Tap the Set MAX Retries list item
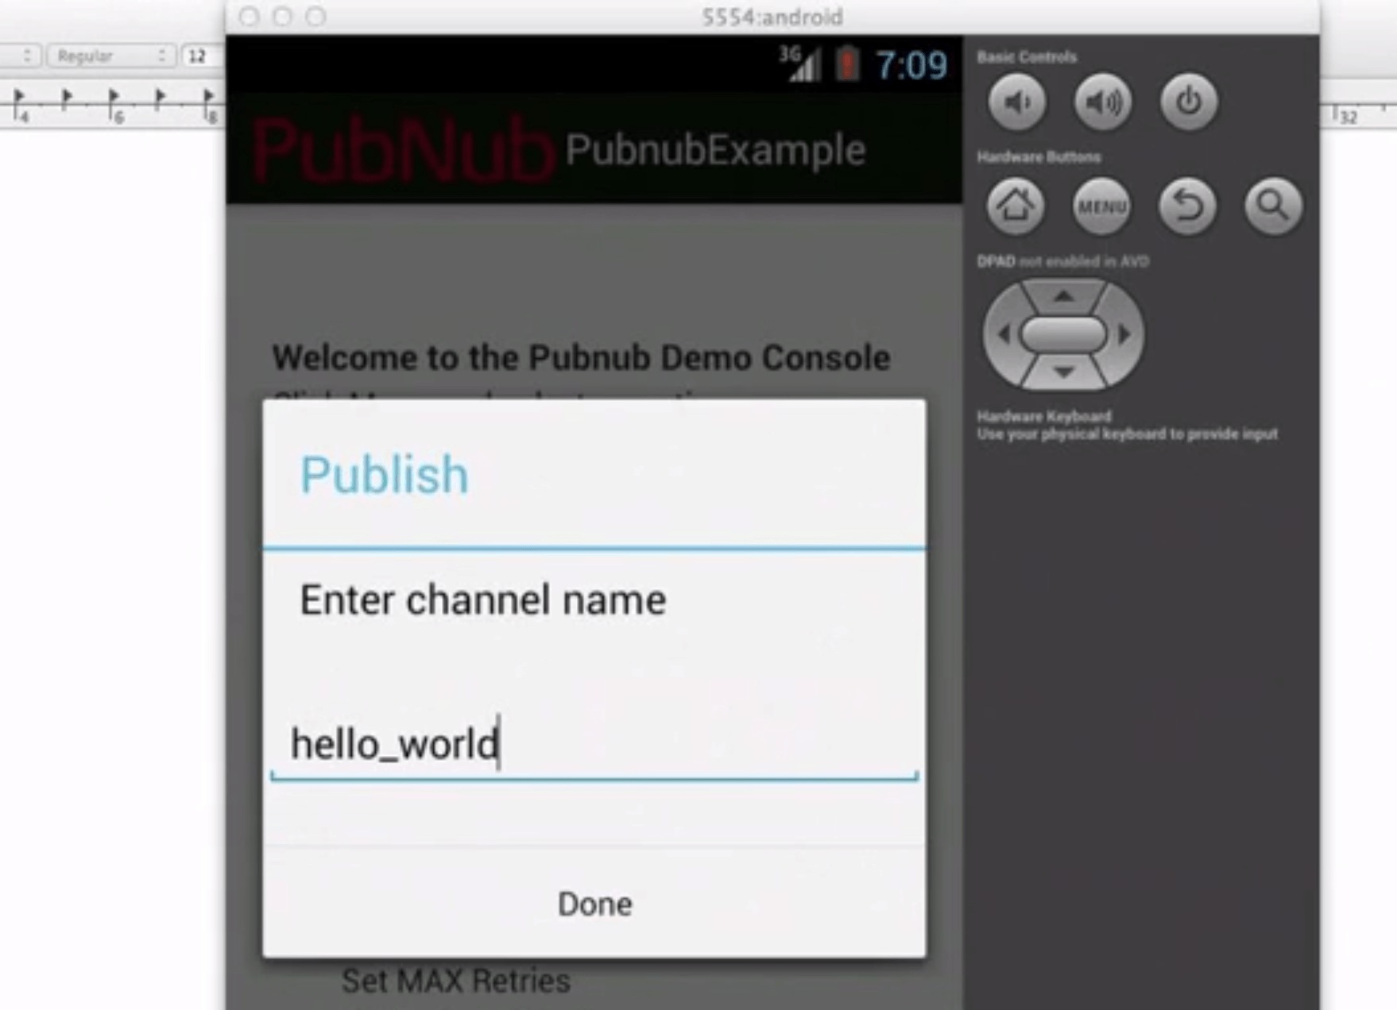Screen dimensions: 1397x1010 (456, 981)
